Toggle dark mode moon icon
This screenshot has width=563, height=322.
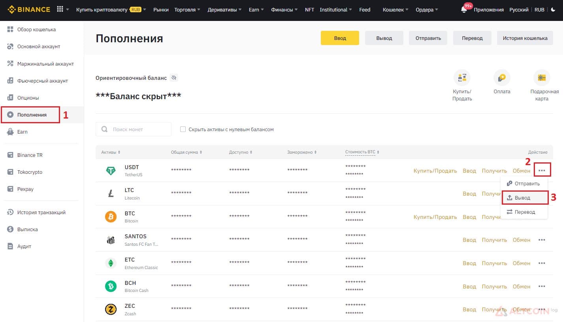click(553, 9)
